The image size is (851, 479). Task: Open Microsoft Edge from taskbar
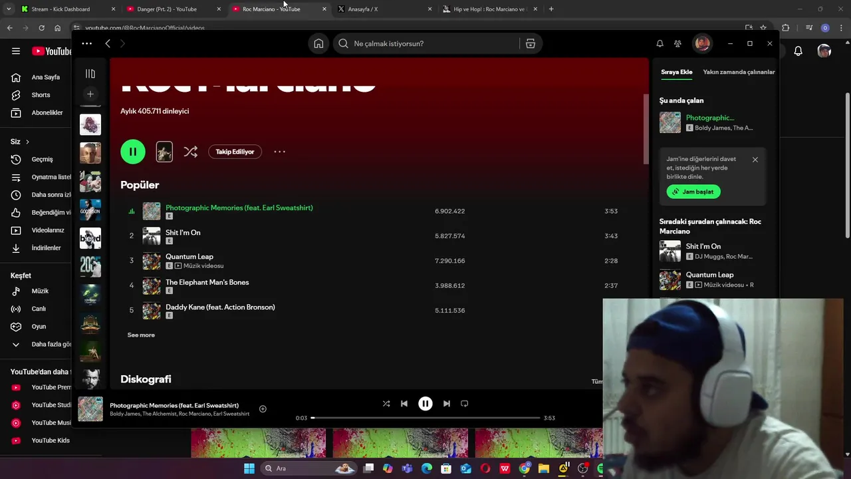427,468
